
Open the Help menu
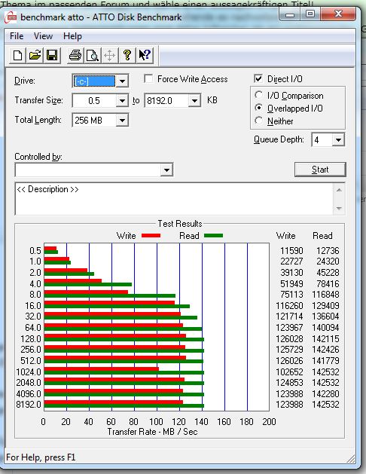point(72,36)
